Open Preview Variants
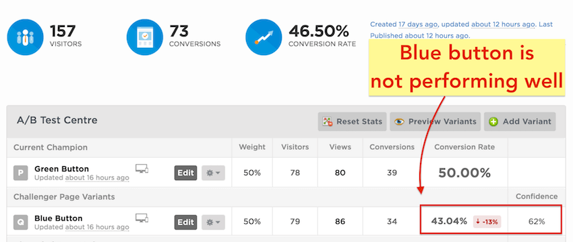The image size is (573, 242). [435, 122]
